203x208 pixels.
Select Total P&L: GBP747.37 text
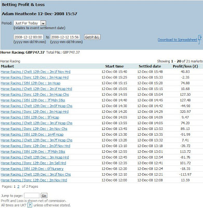click(x=63, y=53)
